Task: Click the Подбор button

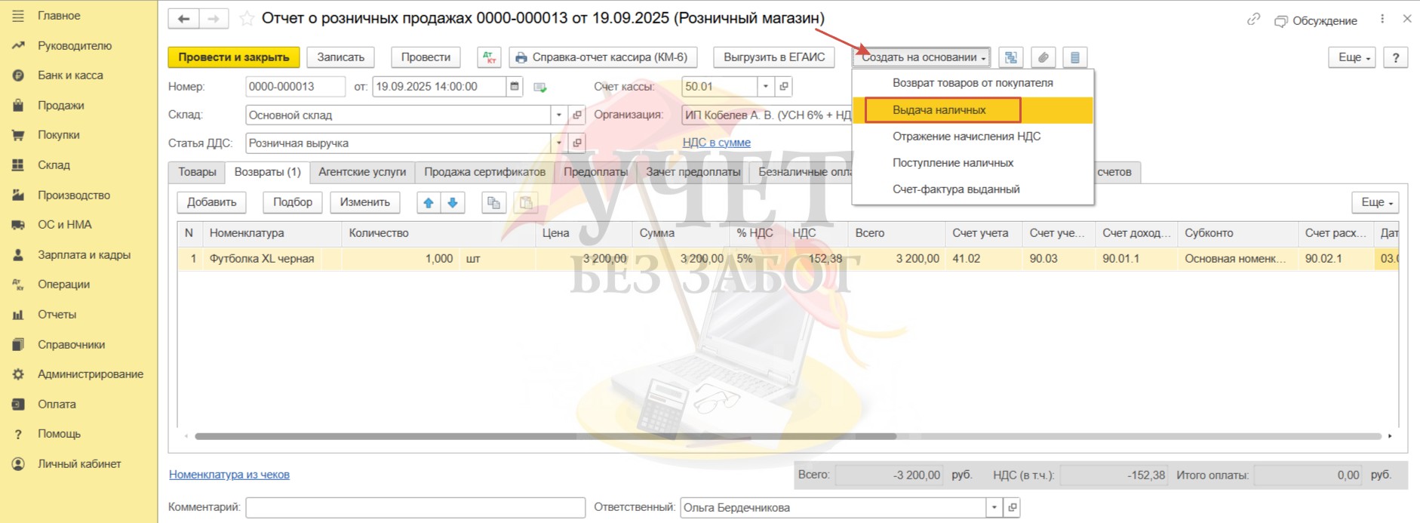Action: [293, 202]
